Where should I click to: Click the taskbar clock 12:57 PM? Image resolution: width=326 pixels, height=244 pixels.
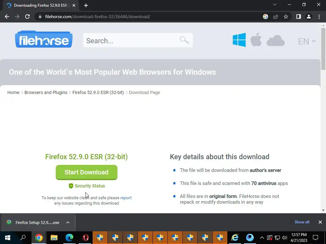[x=299, y=238]
